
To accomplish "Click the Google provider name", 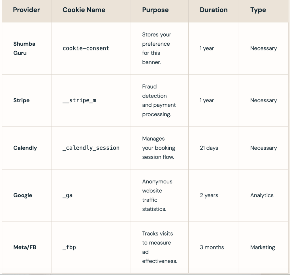I will point(23,195).
